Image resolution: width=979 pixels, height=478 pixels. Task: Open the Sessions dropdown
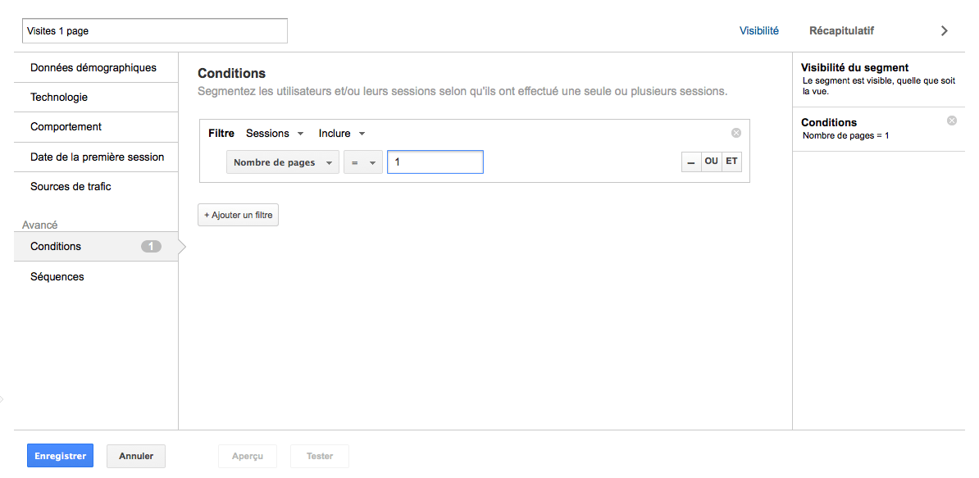275,134
